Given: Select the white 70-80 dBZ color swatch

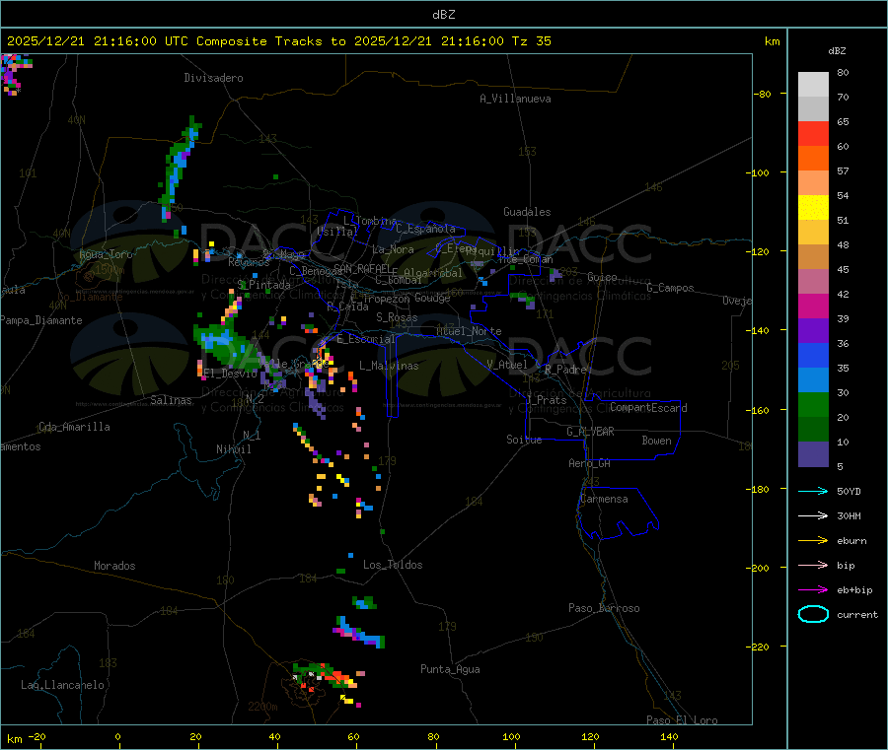Looking at the screenshot, I should [813, 85].
